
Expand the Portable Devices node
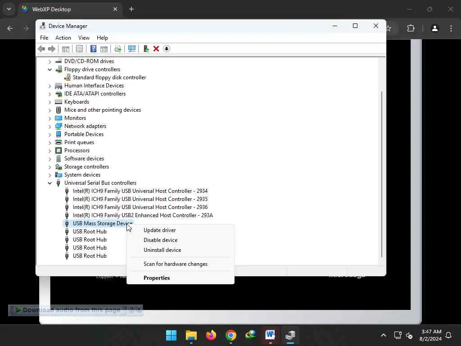point(50,134)
